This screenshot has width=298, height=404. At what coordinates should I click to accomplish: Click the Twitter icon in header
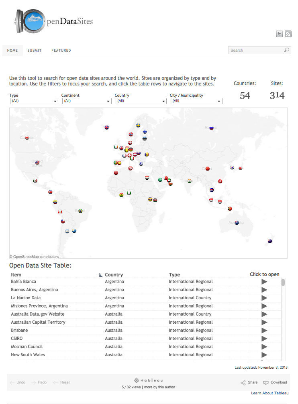pos(279,34)
